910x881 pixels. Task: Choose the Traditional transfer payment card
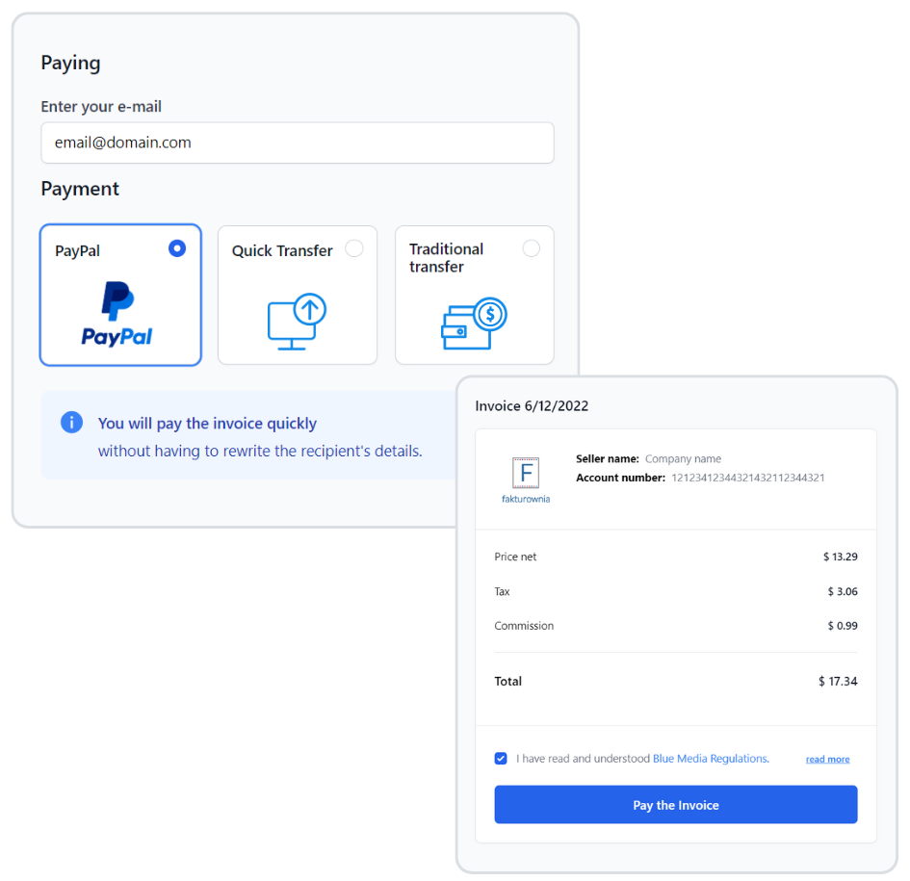pos(474,295)
